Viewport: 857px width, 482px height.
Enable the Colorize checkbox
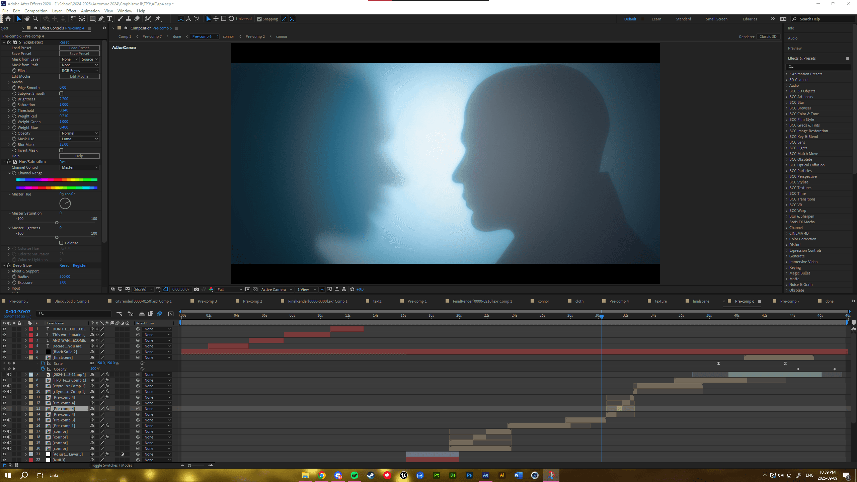[61, 243]
